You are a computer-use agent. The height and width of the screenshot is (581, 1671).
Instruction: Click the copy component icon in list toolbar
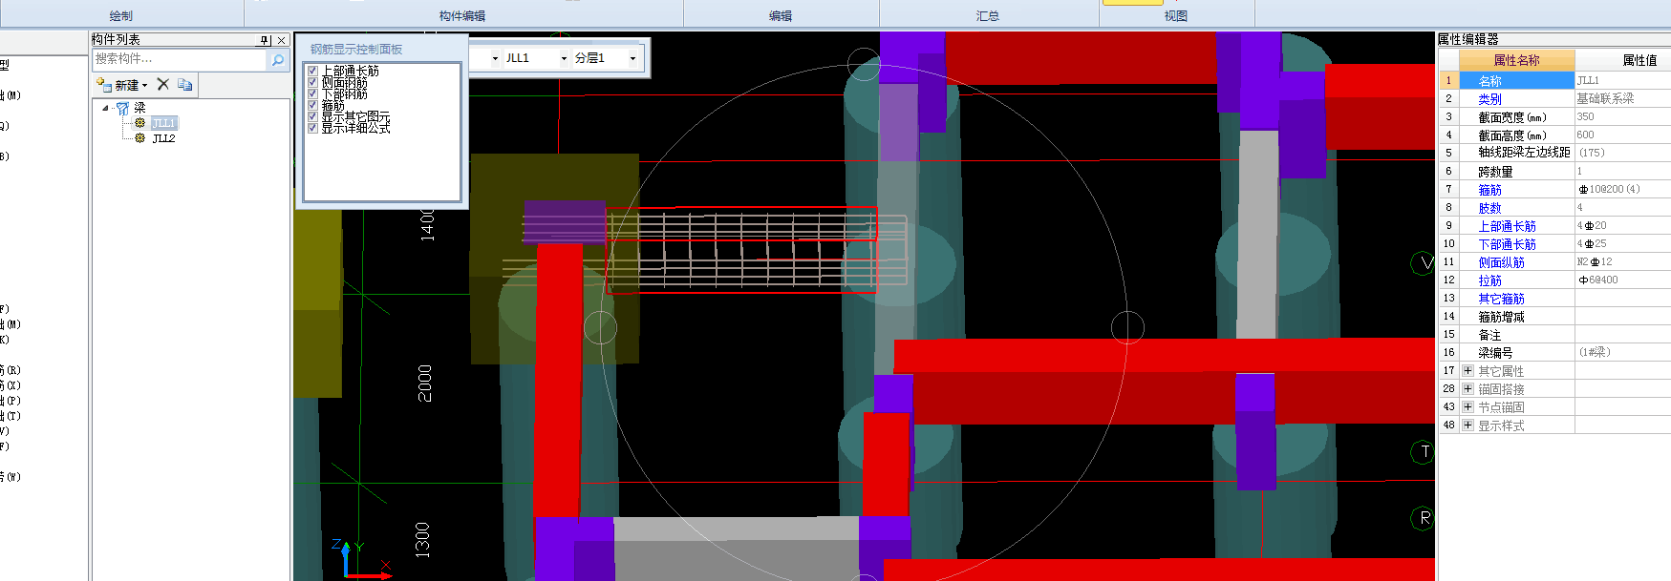coord(185,85)
